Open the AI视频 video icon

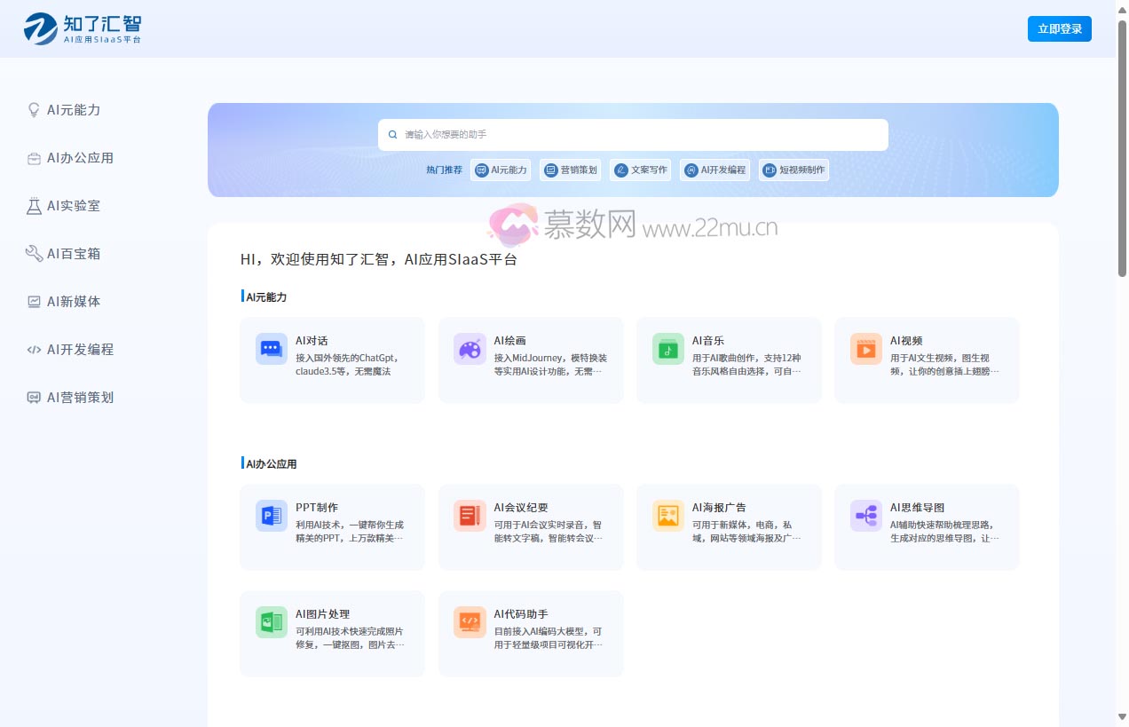coord(865,349)
